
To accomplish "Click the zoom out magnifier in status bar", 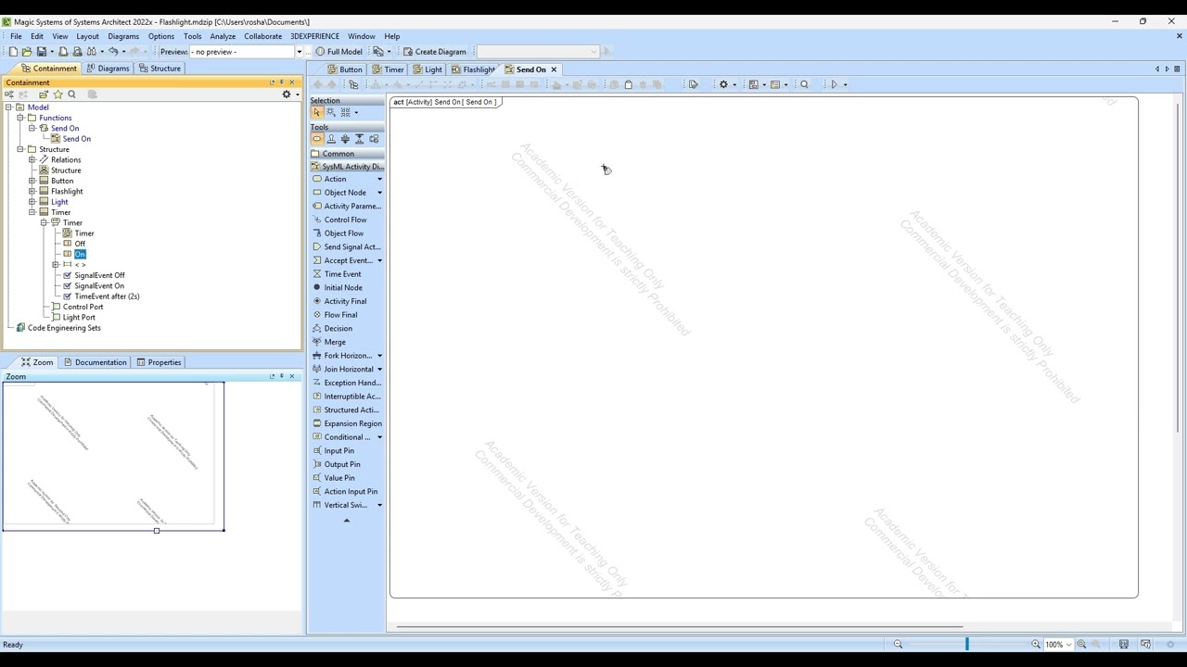I will (x=898, y=645).
